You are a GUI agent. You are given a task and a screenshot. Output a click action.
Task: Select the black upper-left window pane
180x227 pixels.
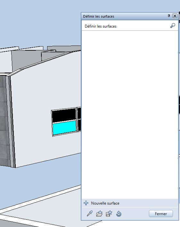click(64, 115)
